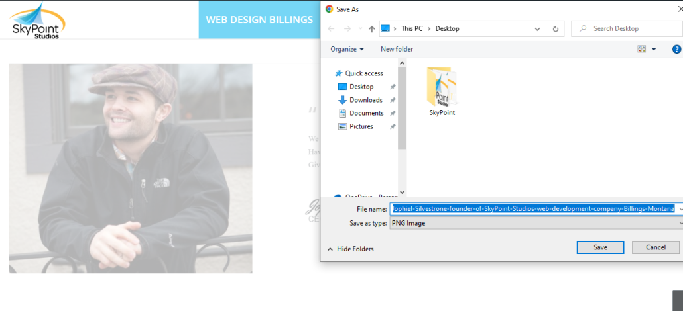Click the SkyPoint Studios logo
Image resolution: width=683 pixels, height=311 pixels.
pyautogui.click(x=37, y=21)
